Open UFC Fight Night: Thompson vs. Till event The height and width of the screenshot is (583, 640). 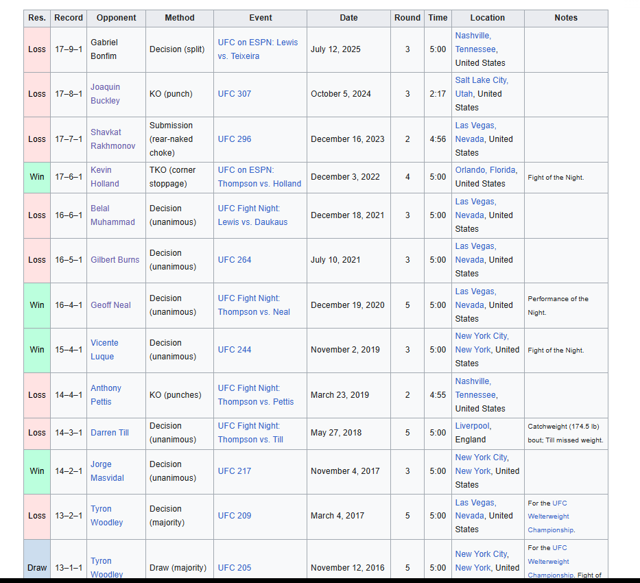250,433
